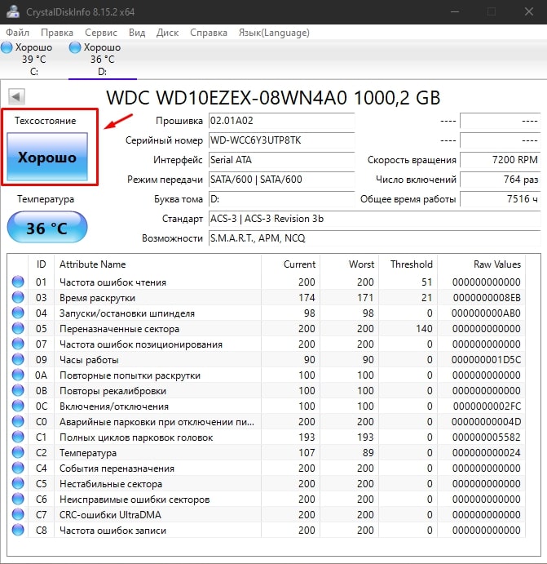The image size is (547, 564).
Task: Click raw value 000000001D5C
Action: click(486, 359)
